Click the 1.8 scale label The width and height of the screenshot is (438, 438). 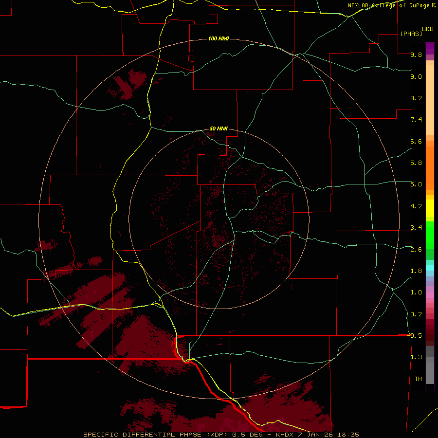coord(416,271)
